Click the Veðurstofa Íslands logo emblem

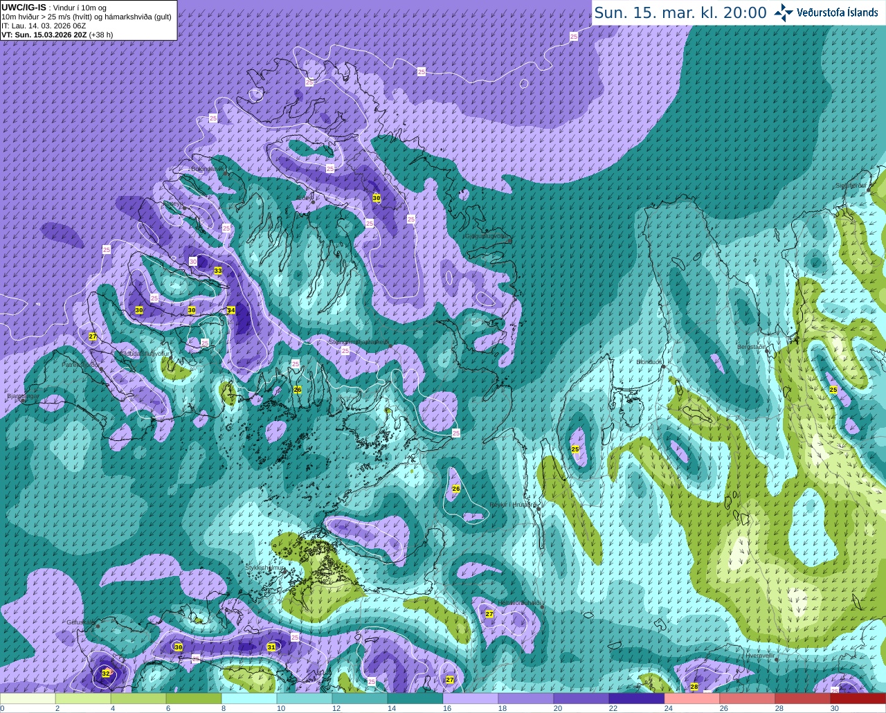pos(783,12)
